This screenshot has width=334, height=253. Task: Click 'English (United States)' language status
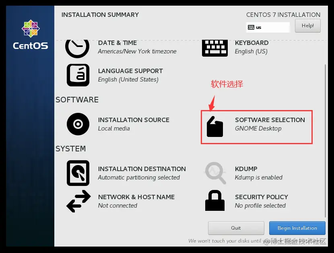pyautogui.click(x=128, y=80)
